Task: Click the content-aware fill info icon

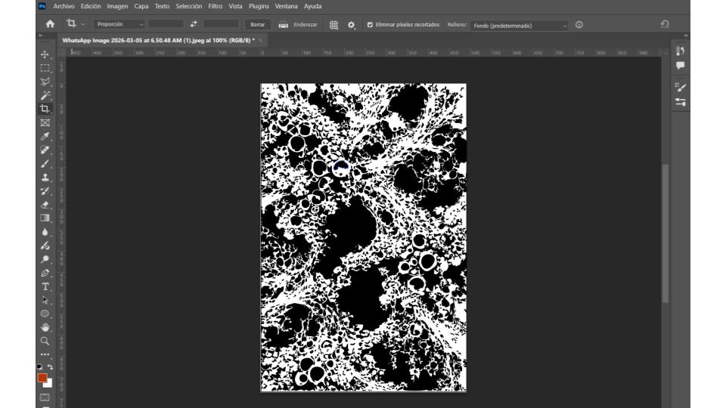Action: pyautogui.click(x=579, y=25)
